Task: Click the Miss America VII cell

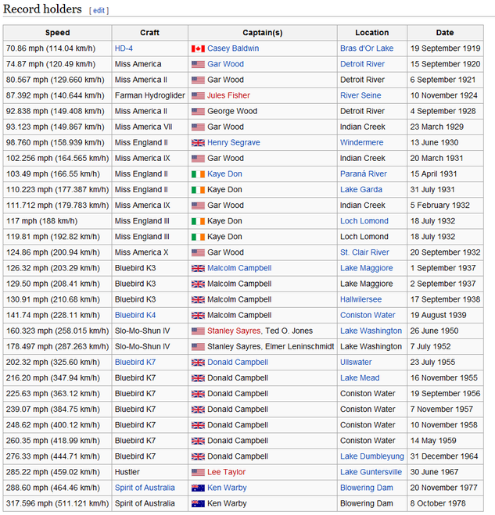Action: click(x=150, y=127)
